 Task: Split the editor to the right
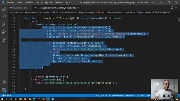172,8
